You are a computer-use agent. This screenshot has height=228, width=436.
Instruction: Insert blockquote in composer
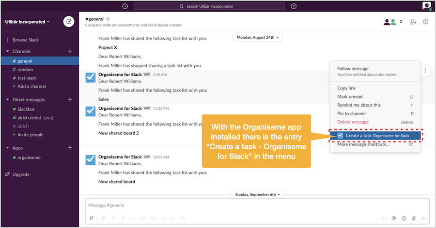[x=173, y=218]
